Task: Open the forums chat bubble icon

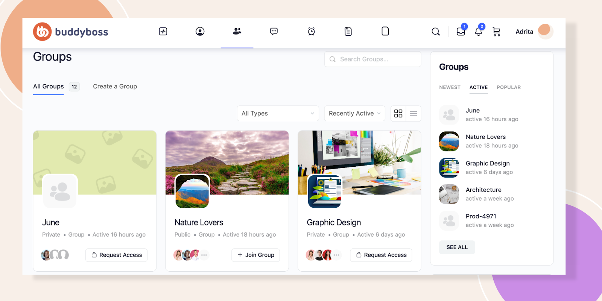Action: coord(274,32)
